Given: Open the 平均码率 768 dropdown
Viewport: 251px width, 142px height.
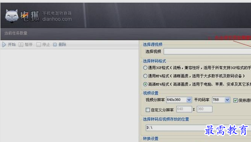Looking at the screenshot, I should 227,100.
